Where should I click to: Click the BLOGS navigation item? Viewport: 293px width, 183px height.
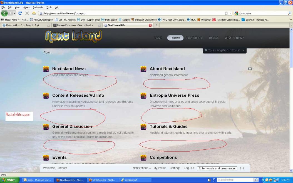pyautogui.click(x=213, y=38)
